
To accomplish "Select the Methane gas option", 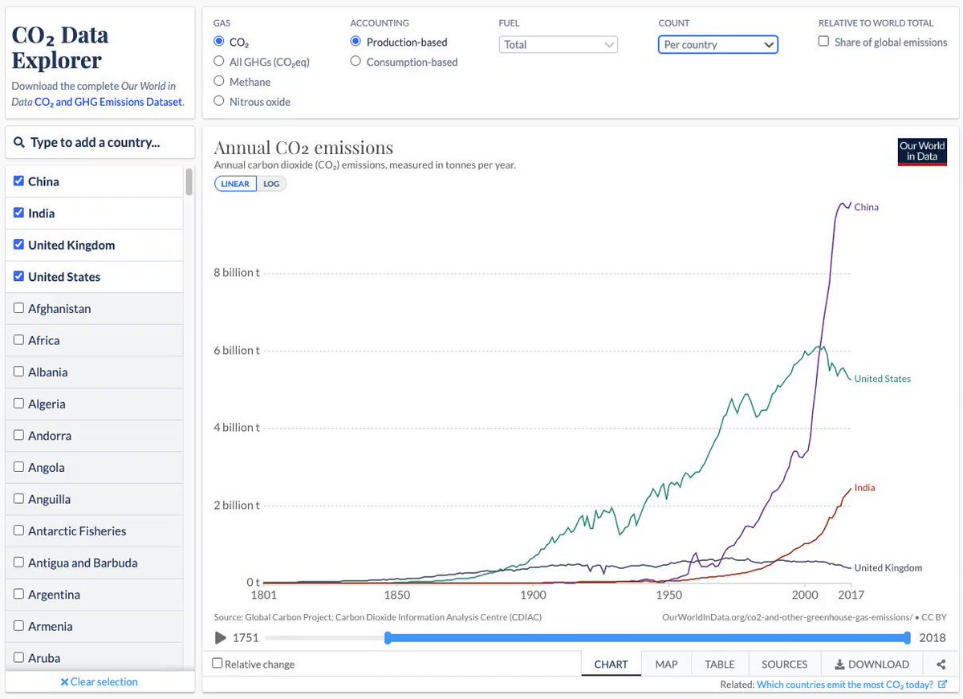I will 218,81.
